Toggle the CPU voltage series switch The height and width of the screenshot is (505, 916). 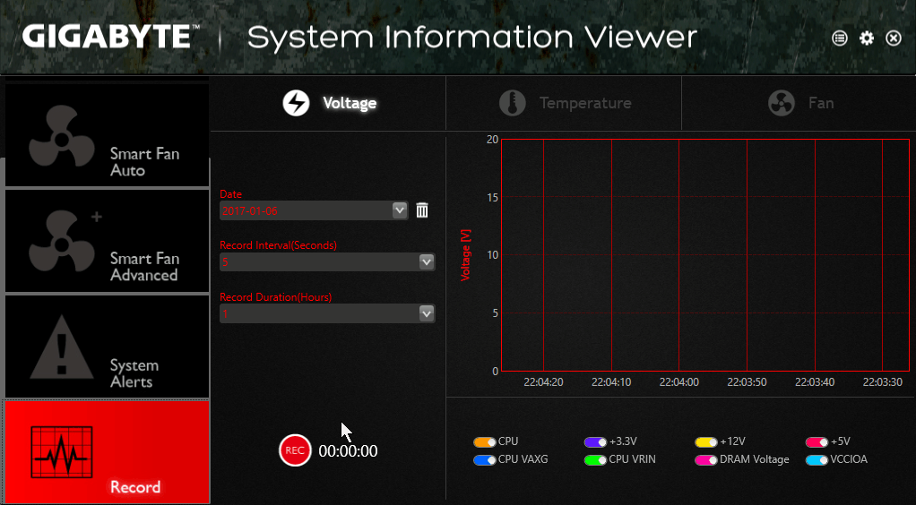(485, 442)
